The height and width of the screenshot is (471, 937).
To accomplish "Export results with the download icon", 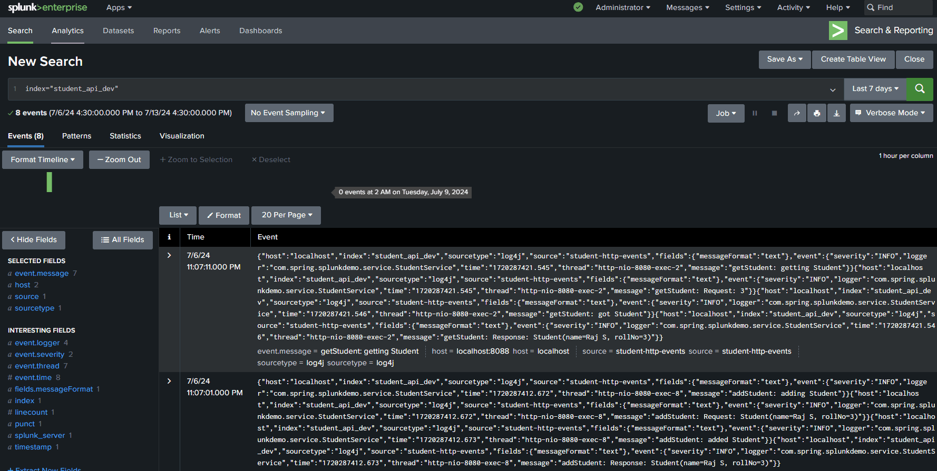I will pos(836,113).
